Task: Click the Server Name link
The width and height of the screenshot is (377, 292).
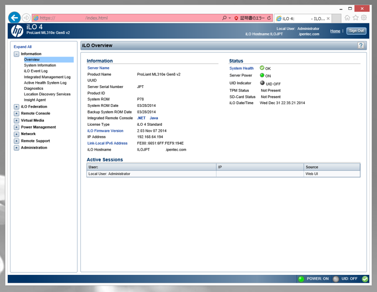Action: pos(98,68)
